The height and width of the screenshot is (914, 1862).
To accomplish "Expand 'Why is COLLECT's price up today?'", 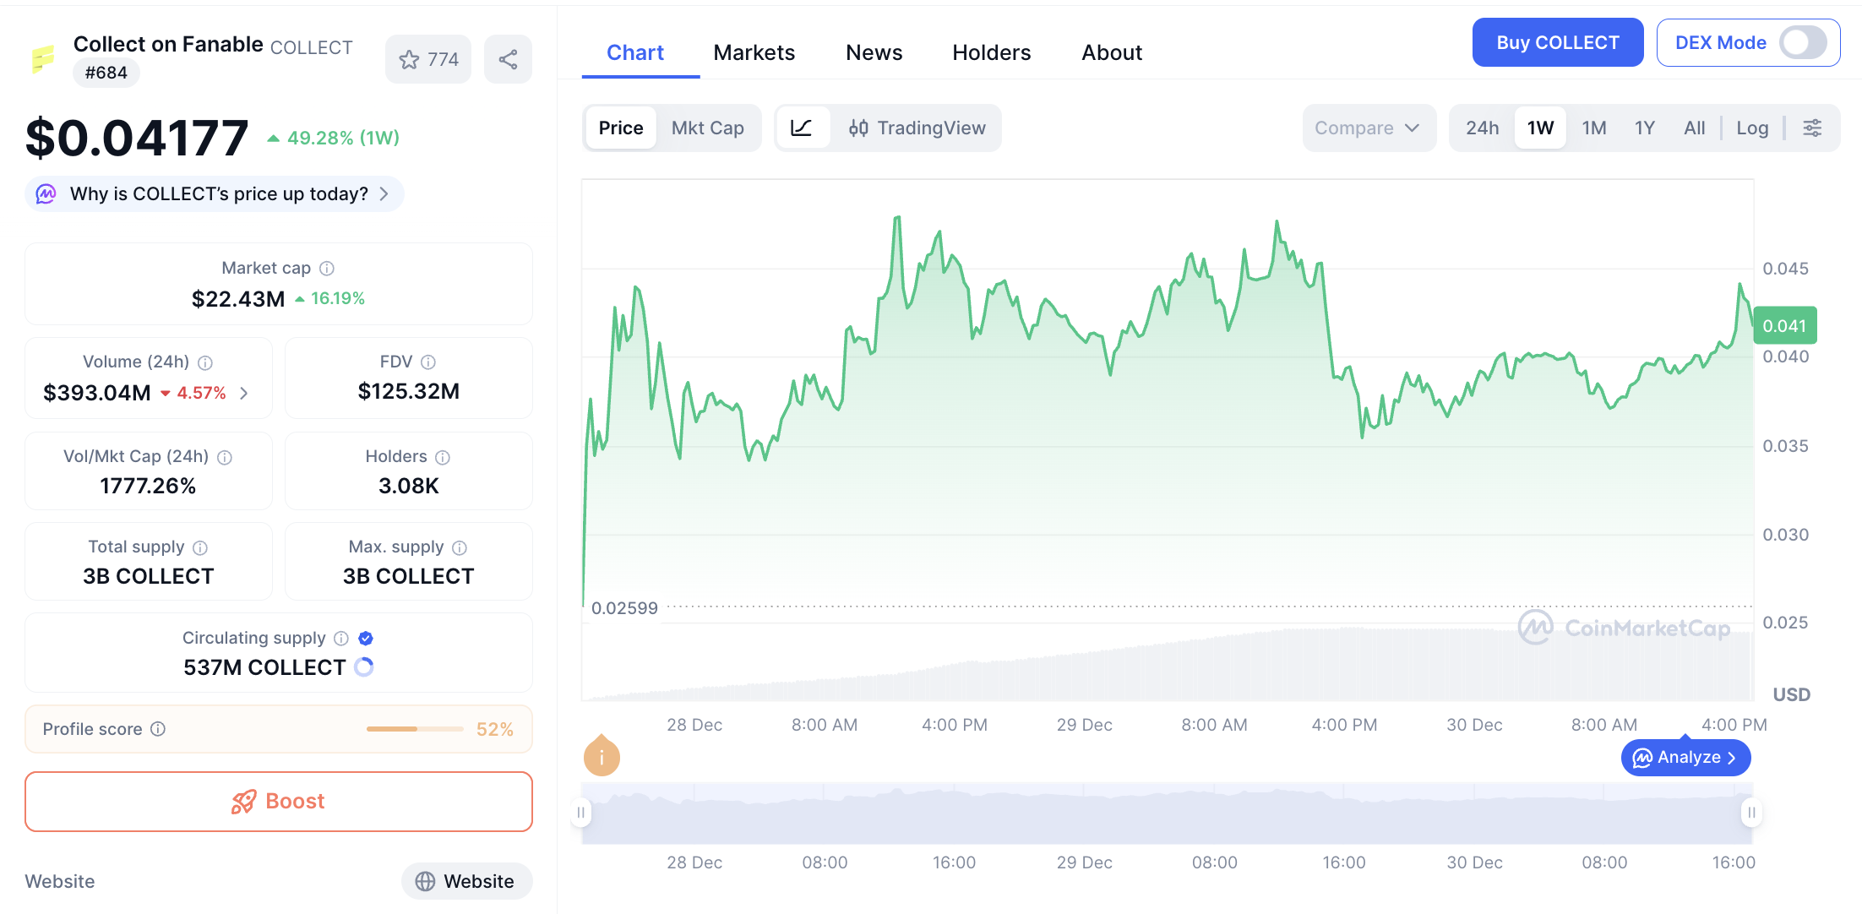I will click(x=215, y=194).
